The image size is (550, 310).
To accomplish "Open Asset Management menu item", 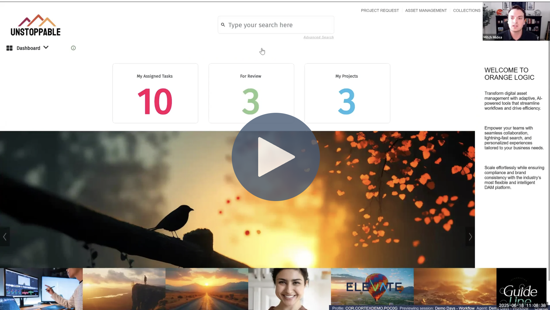I will tap(426, 10).
